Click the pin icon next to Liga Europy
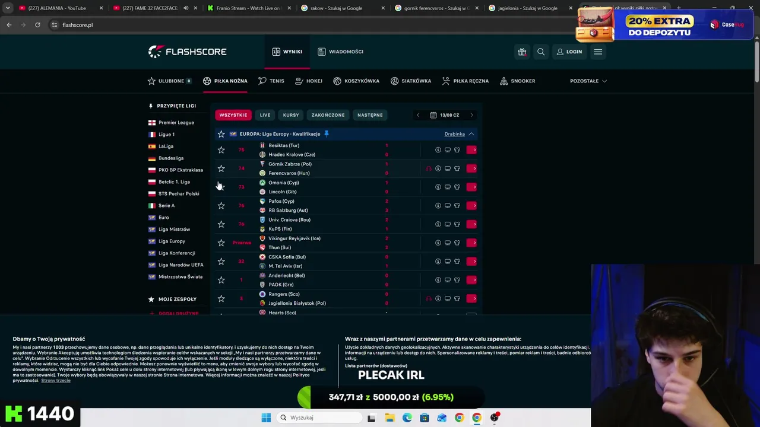The width and height of the screenshot is (760, 427). (326, 134)
